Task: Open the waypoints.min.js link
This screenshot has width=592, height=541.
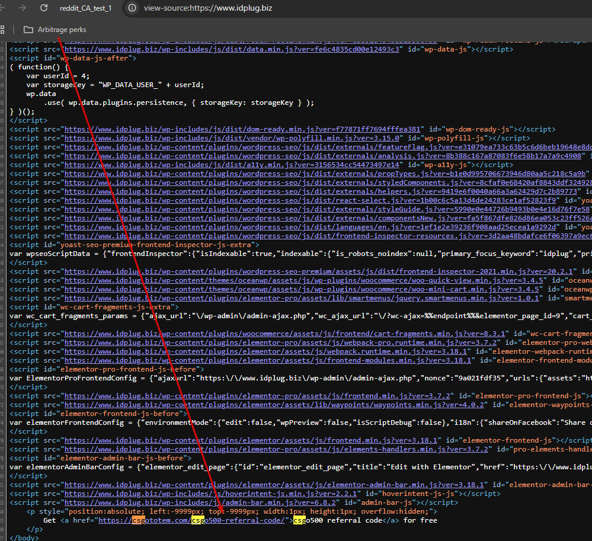Action: [274, 405]
